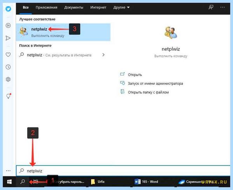The height and width of the screenshot is (190, 233).
Task: Open the Urfix folder in taskbar
Action: pos(98,182)
